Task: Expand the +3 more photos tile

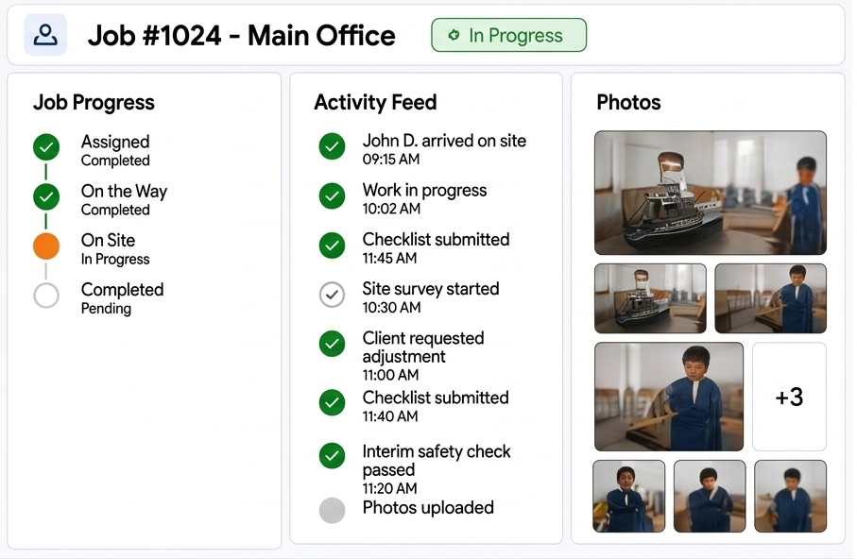Action: click(x=789, y=397)
